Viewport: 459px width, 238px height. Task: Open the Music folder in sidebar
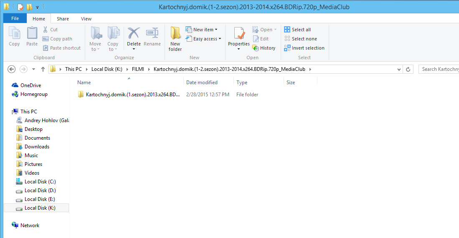click(27, 155)
